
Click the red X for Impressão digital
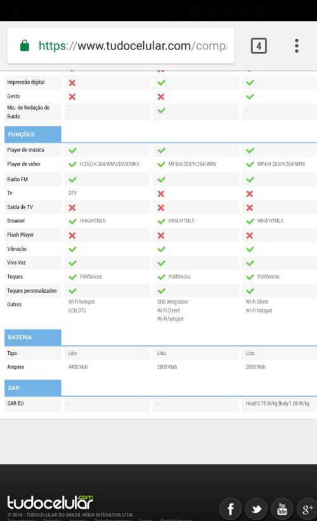tap(72, 83)
